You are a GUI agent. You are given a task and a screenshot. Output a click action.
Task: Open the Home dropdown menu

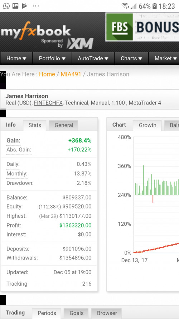pyautogui.click(x=16, y=58)
